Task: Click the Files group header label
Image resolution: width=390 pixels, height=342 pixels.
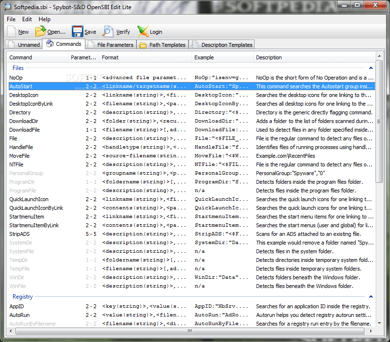Action: [x=18, y=68]
